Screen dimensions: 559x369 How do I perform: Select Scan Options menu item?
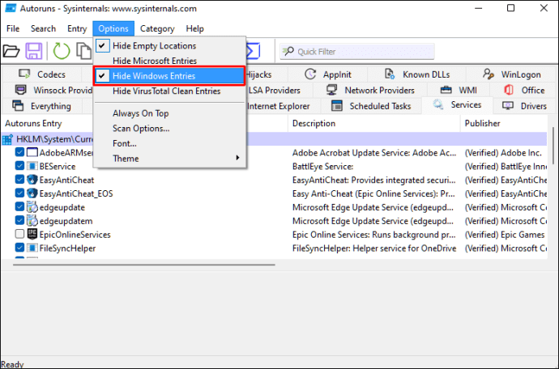(x=141, y=129)
